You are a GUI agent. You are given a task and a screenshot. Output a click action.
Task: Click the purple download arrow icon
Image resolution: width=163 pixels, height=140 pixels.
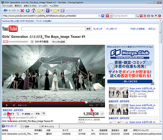pyautogui.click(x=48, y=10)
